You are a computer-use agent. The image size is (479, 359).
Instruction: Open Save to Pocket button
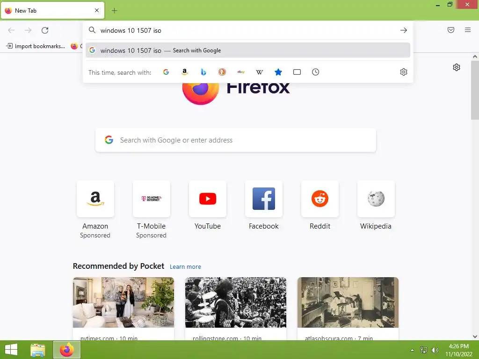point(451,30)
